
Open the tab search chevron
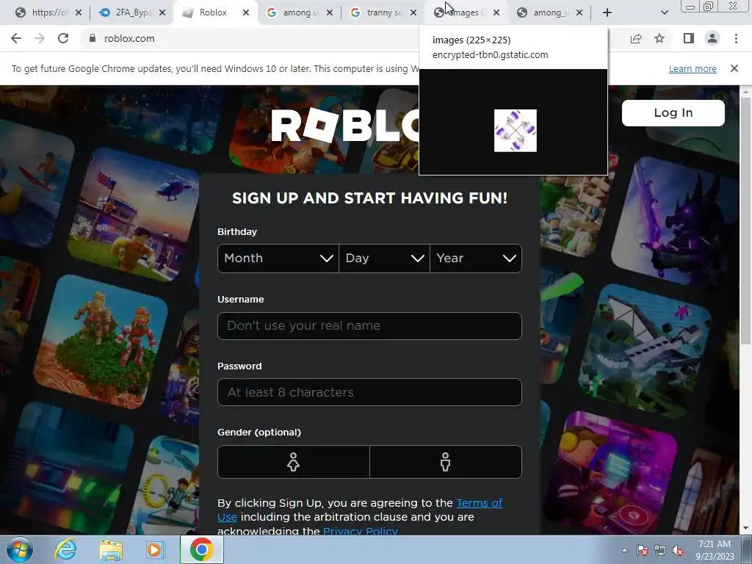point(664,12)
